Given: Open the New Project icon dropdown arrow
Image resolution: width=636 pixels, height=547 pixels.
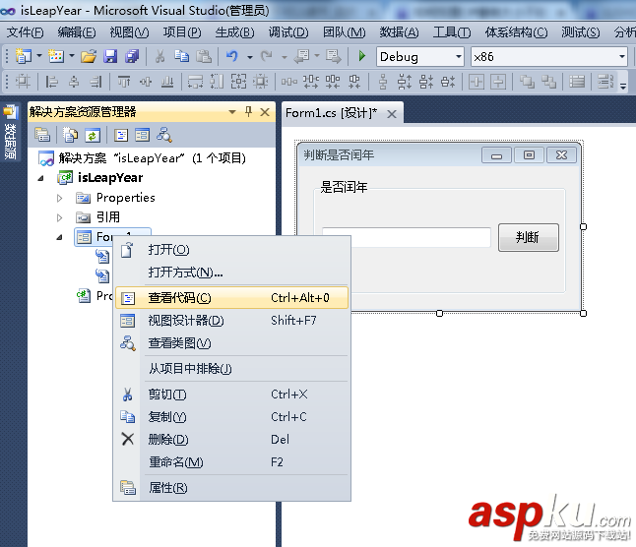Looking at the screenshot, I should (39, 56).
